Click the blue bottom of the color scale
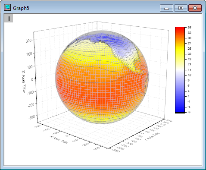 click(180, 110)
